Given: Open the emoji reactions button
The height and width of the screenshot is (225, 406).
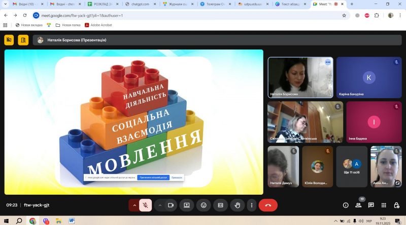Looking at the screenshot, I should click(204, 205).
